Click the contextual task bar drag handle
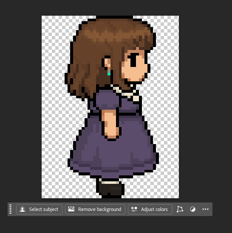 click(11, 209)
